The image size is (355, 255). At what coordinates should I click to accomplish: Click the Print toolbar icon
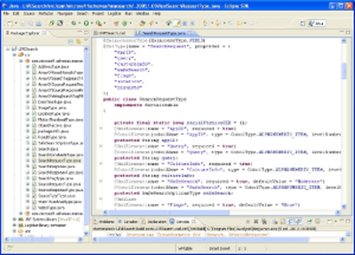coord(38,23)
